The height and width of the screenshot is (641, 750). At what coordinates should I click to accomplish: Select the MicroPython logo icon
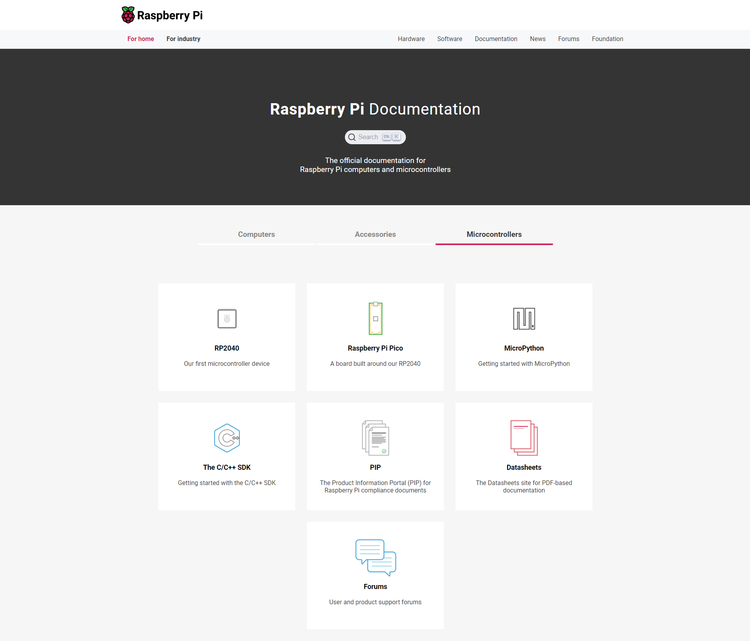pos(524,319)
